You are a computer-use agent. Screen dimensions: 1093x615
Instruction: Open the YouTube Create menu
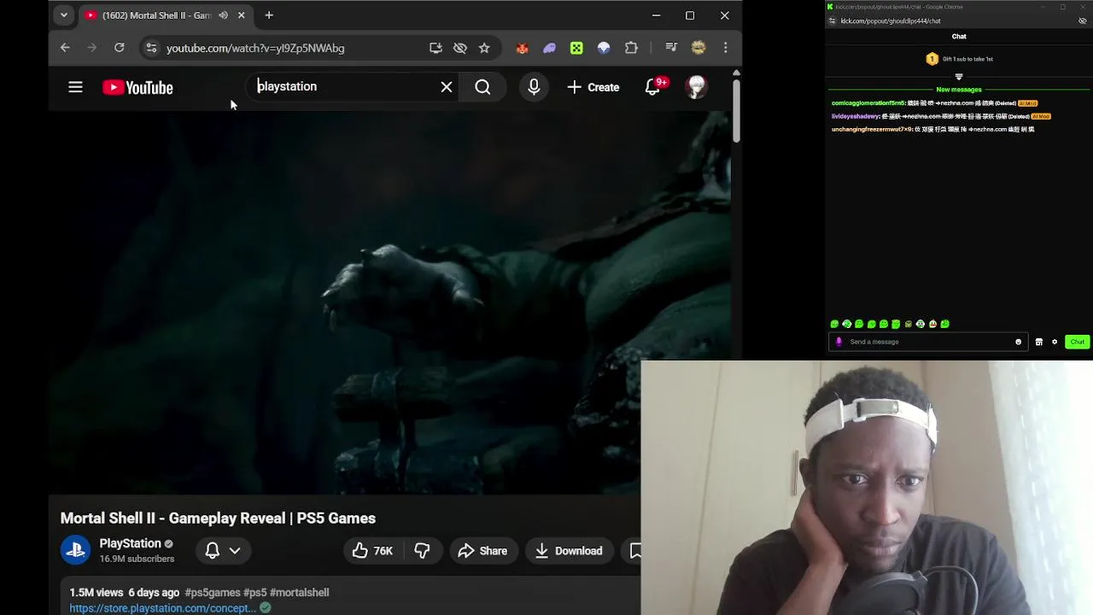click(593, 87)
